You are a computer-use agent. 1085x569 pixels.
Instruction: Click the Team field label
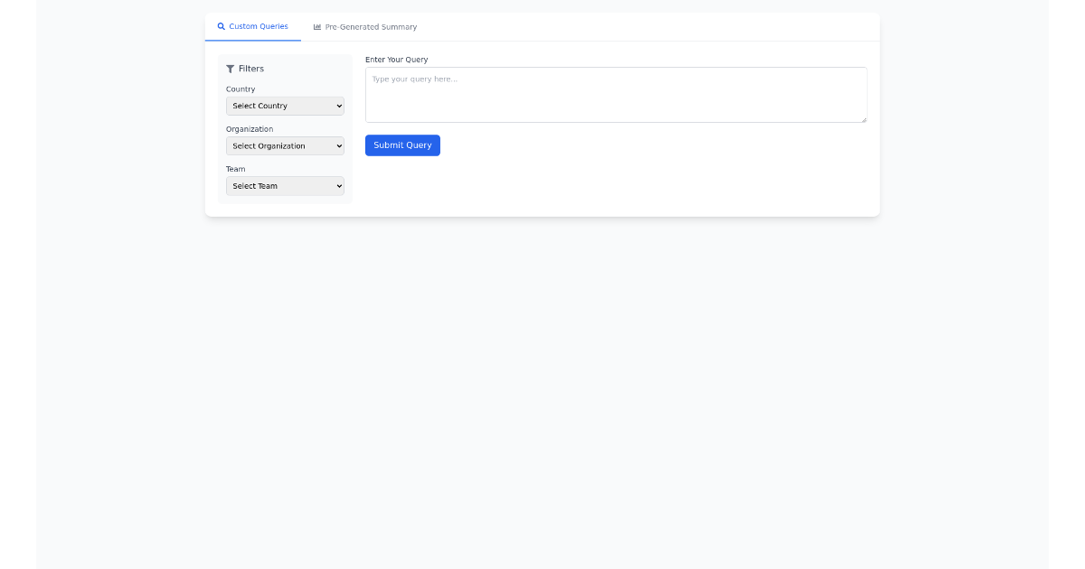point(235,169)
